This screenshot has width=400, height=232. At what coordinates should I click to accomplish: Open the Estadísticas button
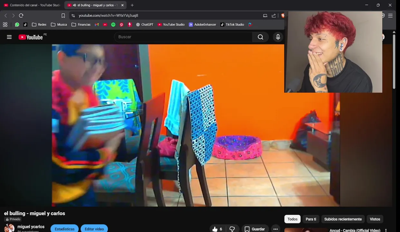(x=64, y=228)
